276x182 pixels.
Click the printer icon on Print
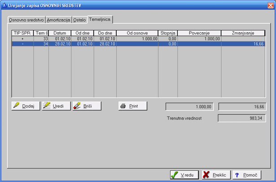(123, 106)
